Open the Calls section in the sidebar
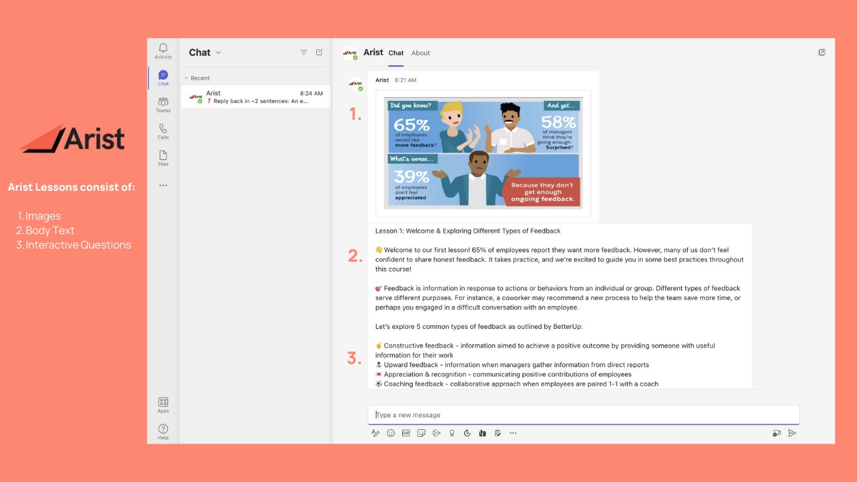The image size is (857, 482). (x=163, y=131)
